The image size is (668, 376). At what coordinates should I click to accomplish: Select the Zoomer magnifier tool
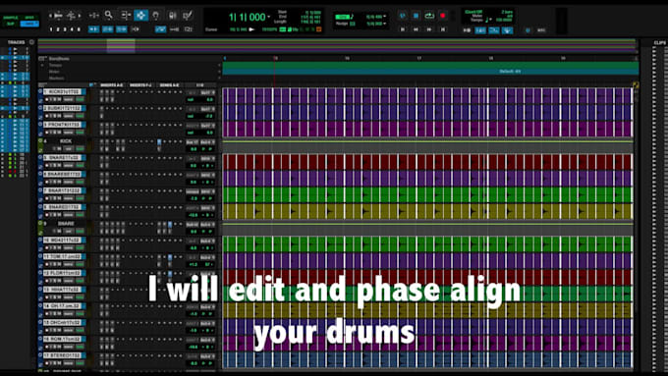click(109, 16)
